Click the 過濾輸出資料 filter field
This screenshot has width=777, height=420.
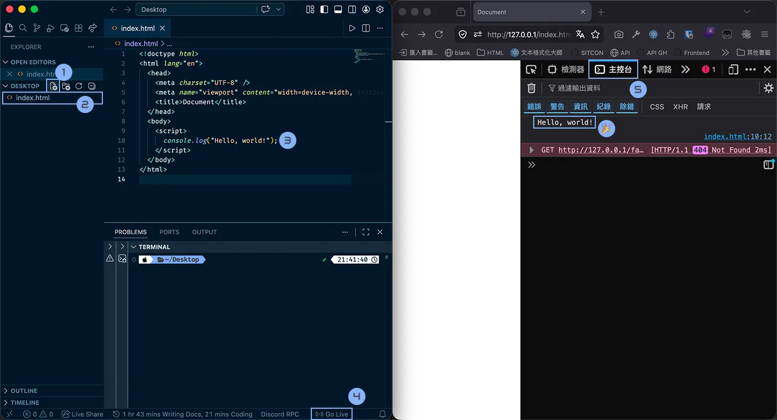(x=579, y=88)
